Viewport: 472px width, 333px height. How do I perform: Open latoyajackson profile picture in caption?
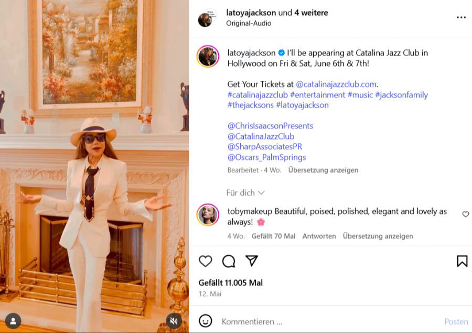pos(208,57)
